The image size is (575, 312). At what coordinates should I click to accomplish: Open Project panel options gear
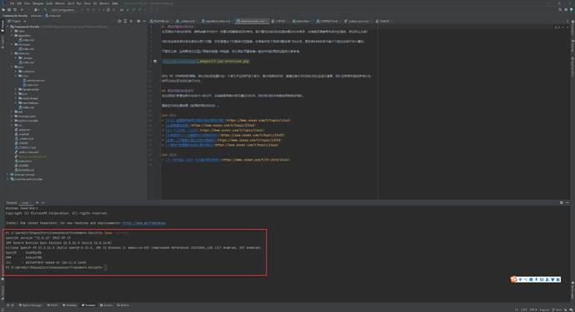click(138, 22)
